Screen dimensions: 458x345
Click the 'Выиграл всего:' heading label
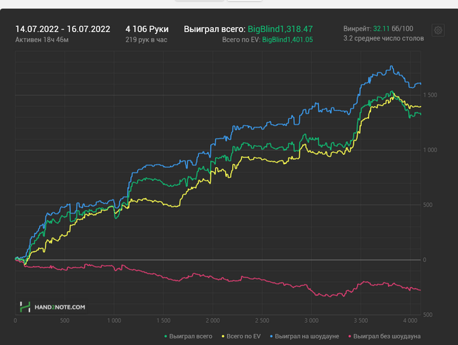[215, 29]
